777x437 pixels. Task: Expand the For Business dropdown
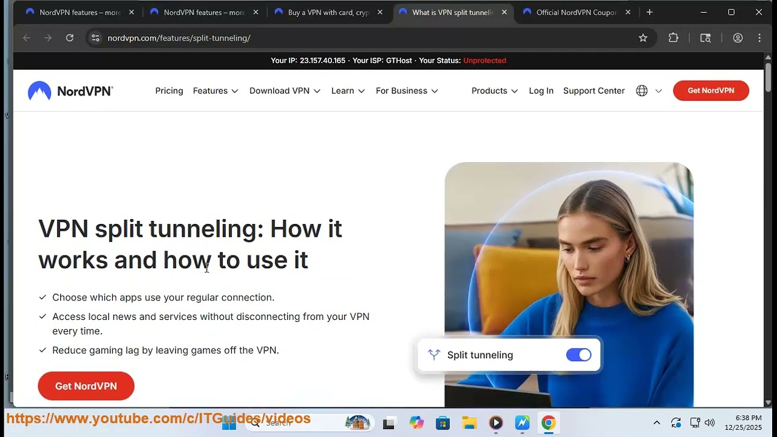407,91
